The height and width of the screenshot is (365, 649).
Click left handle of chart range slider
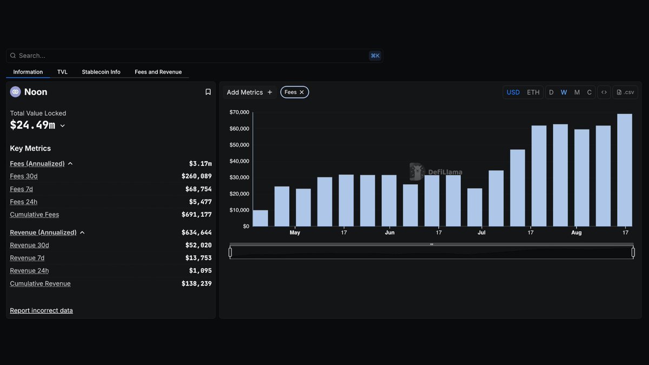click(230, 252)
